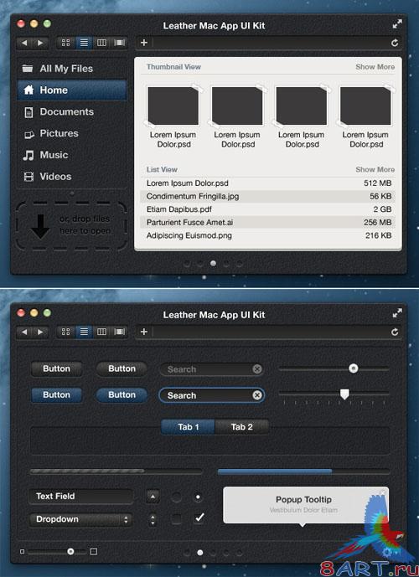The image size is (419, 577).
Task: Open the Dropdown menu
Action: pyautogui.click(x=80, y=519)
